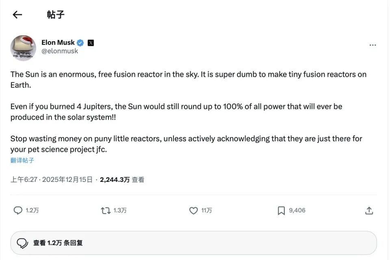Click the share upload icon
The width and height of the screenshot is (390, 260).
point(369,210)
